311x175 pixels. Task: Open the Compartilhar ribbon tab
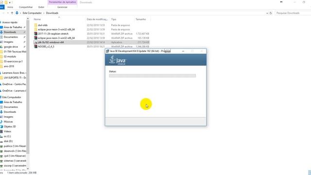click(26, 7)
